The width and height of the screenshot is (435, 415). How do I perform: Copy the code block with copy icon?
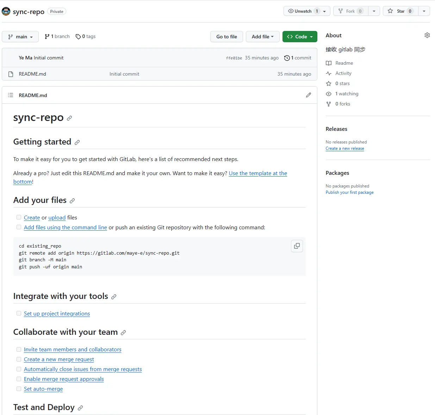click(x=297, y=246)
